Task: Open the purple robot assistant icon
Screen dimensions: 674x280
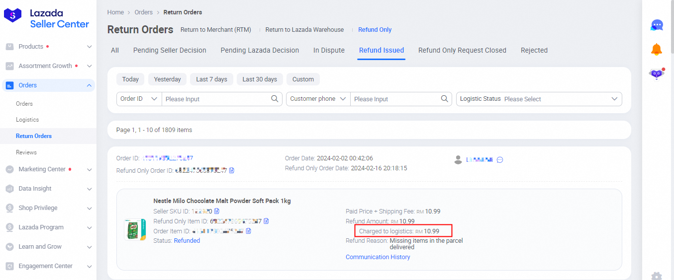Action: (657, 74)
